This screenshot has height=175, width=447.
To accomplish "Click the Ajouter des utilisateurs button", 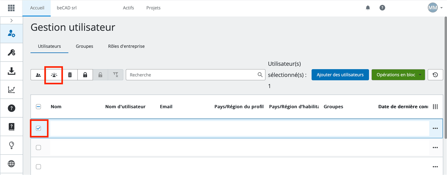I will click(x=340, y=75).
